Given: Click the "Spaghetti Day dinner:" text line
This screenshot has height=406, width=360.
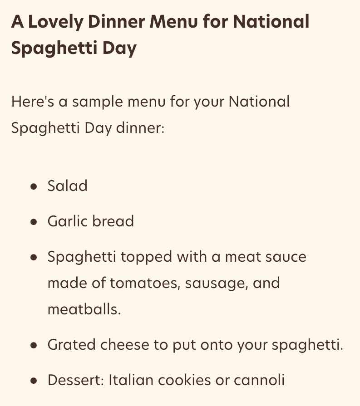Looking at the screenshot, I should pos(88,128).
